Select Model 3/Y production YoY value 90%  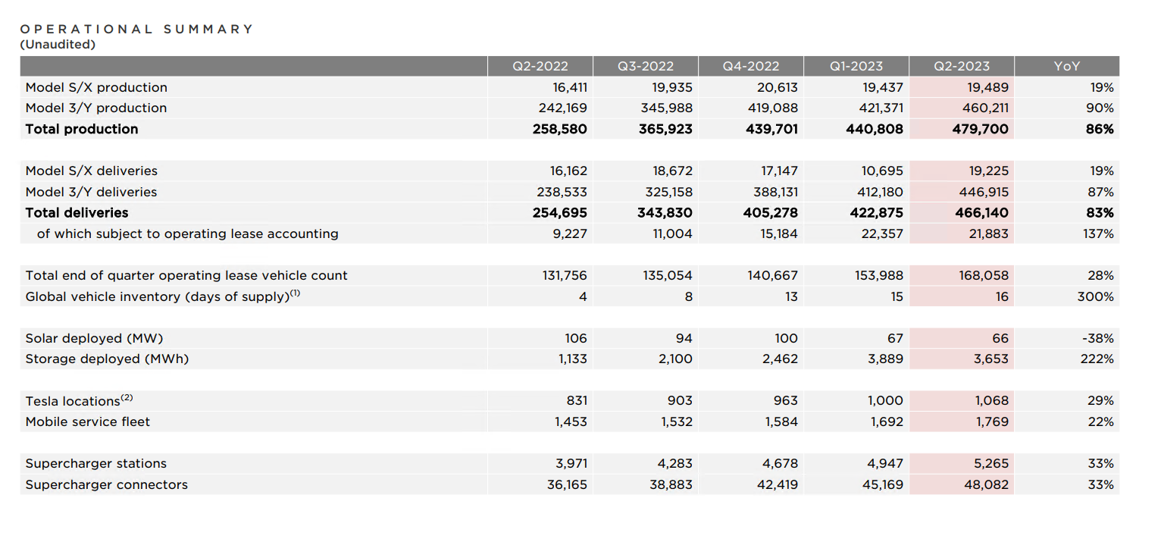[1100, 108]
